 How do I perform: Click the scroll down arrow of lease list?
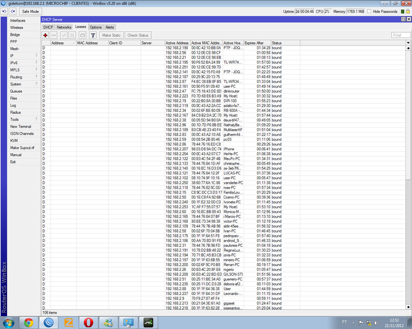coord(408,307)
